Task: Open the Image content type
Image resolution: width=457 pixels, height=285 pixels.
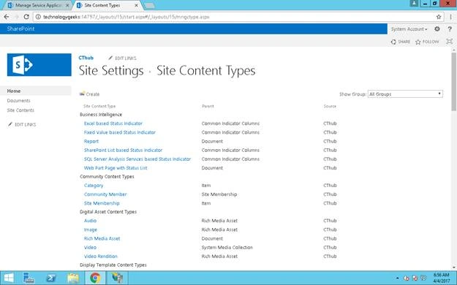Action: [x=91, y=229]
